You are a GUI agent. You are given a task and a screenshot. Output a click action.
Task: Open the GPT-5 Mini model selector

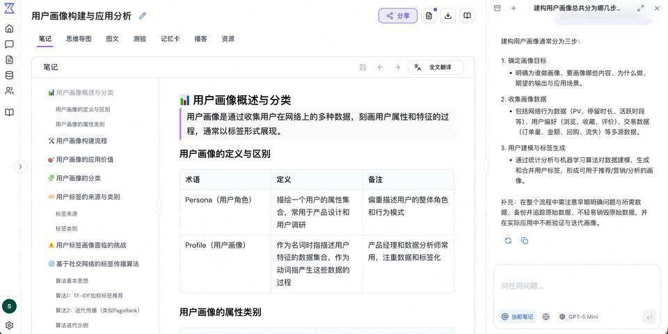point(578,317)
